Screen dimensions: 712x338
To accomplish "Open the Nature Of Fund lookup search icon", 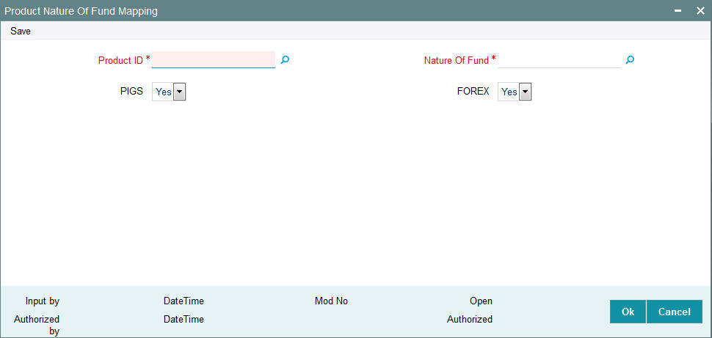I will pos(630,59).
